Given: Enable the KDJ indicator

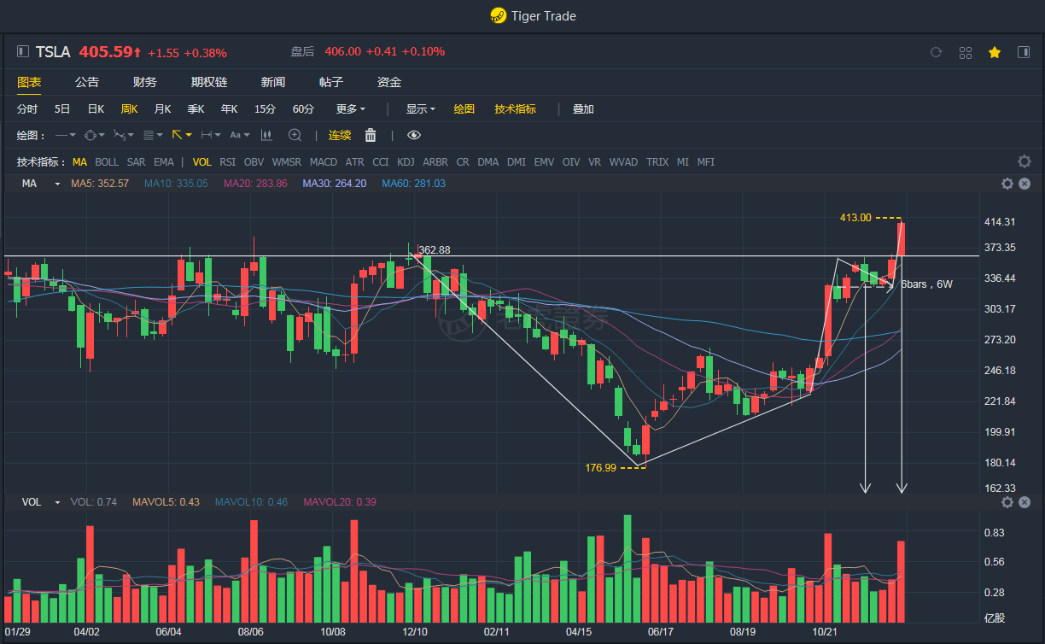Looking at the screenshot, I should pyautogui.click(x=406, y=161).
